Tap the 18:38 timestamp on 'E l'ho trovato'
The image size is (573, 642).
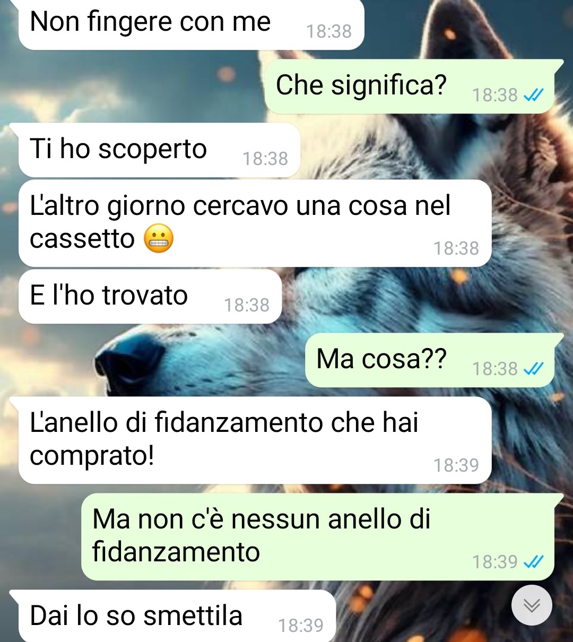click(246, 305)
